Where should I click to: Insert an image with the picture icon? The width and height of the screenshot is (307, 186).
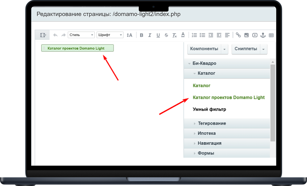coord(246,35)
